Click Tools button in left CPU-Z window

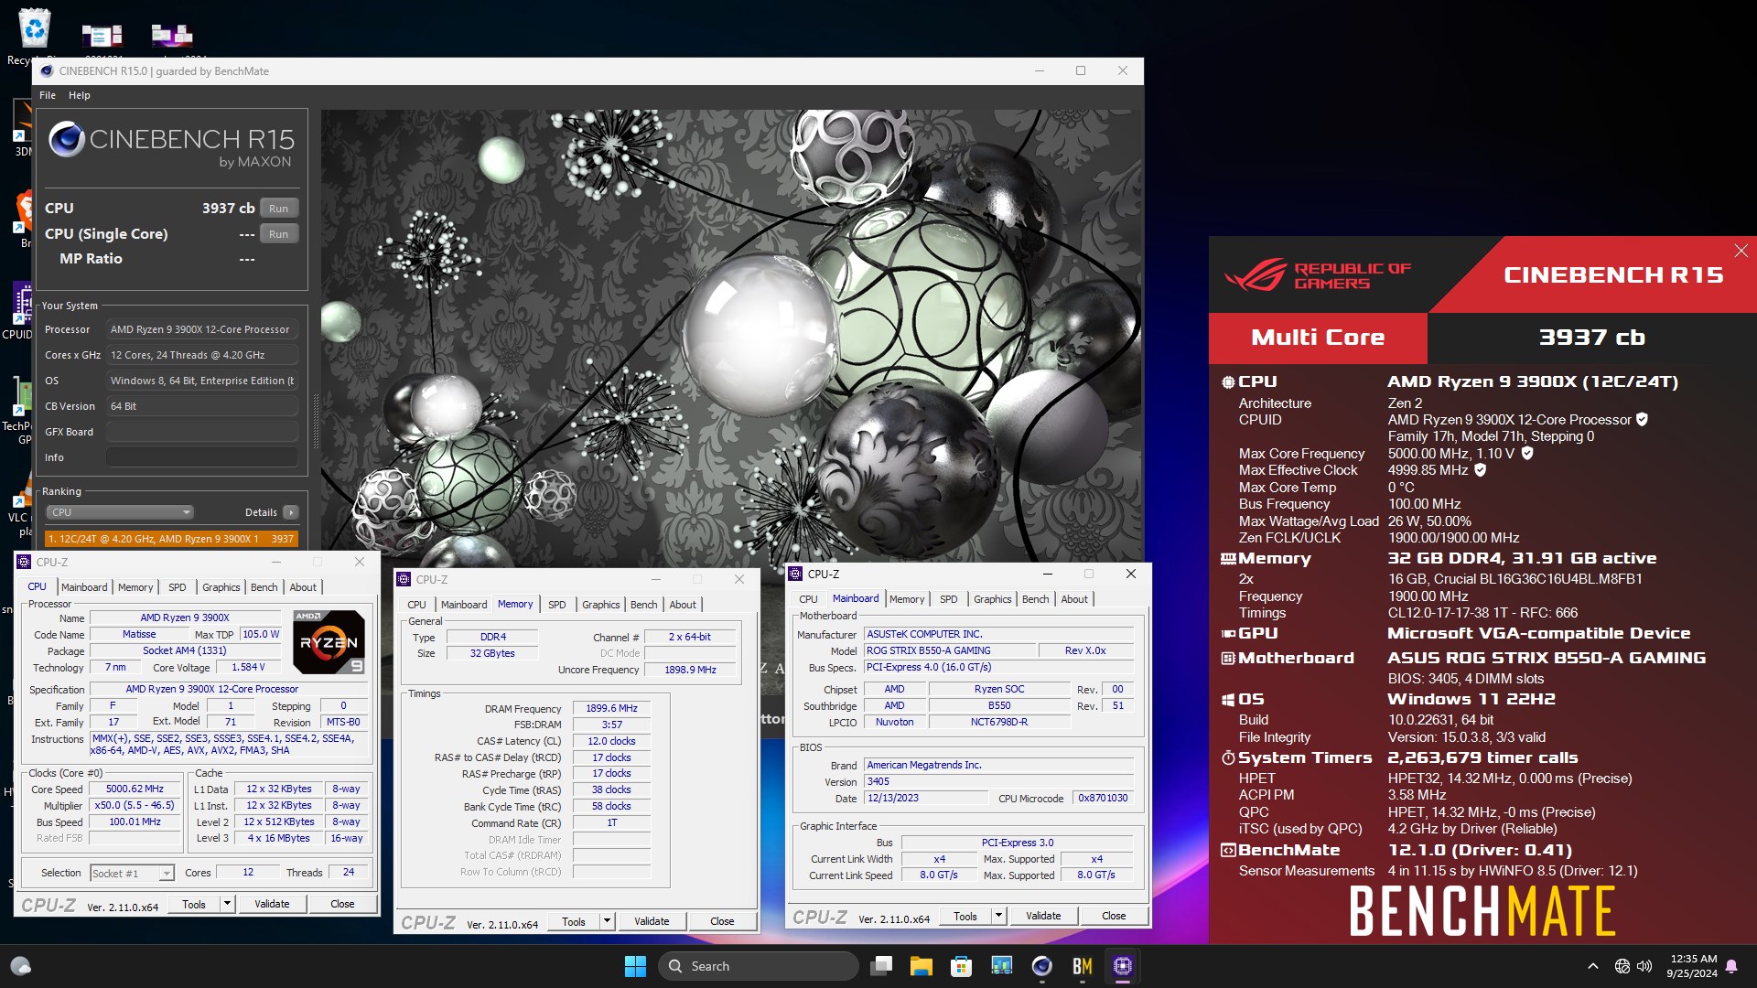pos(194,904)
